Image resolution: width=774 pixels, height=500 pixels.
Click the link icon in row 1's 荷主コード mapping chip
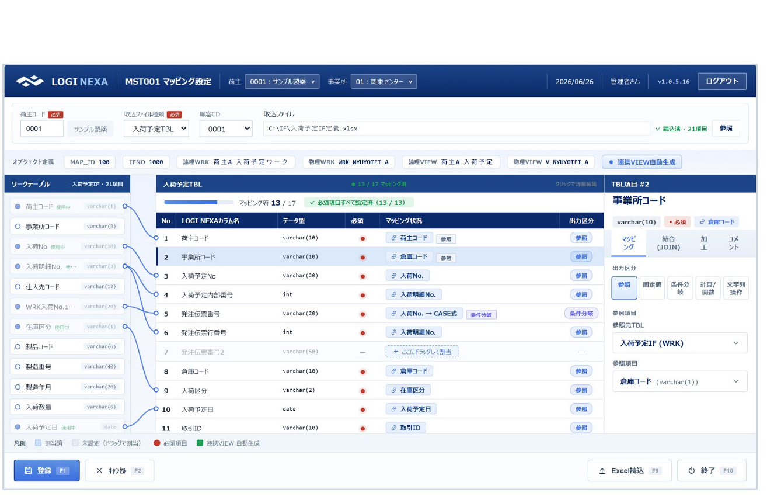point(394,238)
